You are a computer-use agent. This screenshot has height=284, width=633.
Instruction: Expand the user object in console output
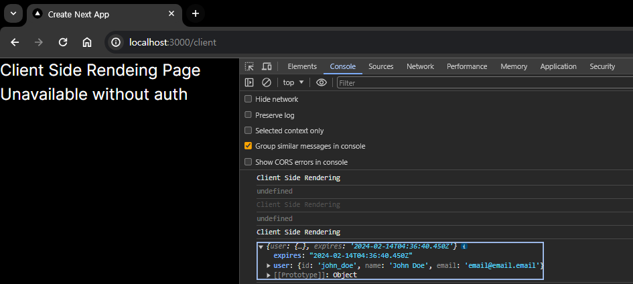pos(269,265)
